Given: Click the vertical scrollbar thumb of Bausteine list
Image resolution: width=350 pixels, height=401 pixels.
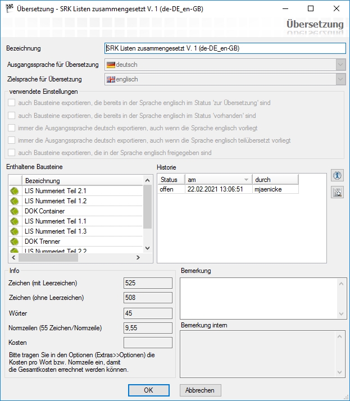Looking at the screenshot, I should [147, 207].
